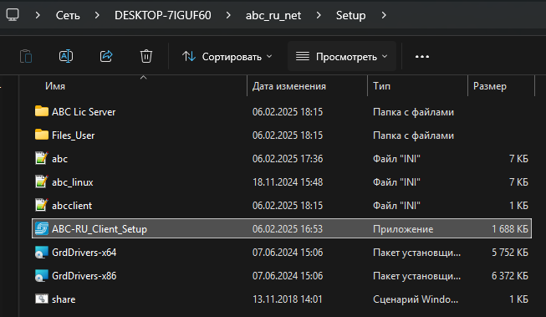Image resolution: width=546 pixels, height=317 pixels.
Task: Navigate to abc_ru_net breadcrumb
Action: [273, 15]
